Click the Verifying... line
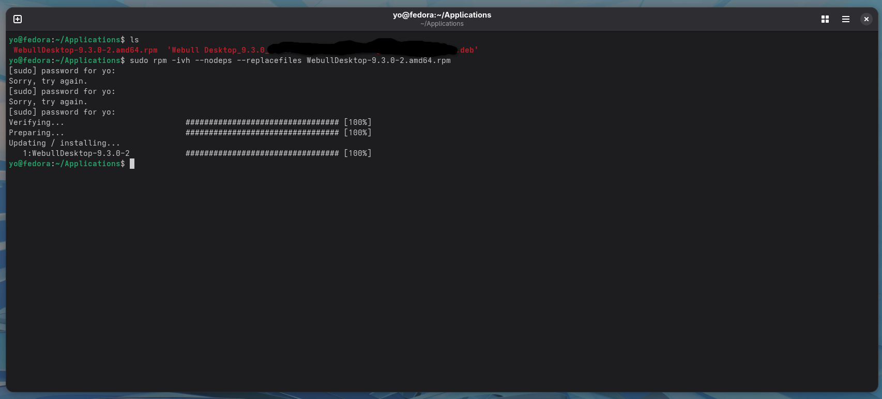 pyautogui.click(x=37, y=122)
